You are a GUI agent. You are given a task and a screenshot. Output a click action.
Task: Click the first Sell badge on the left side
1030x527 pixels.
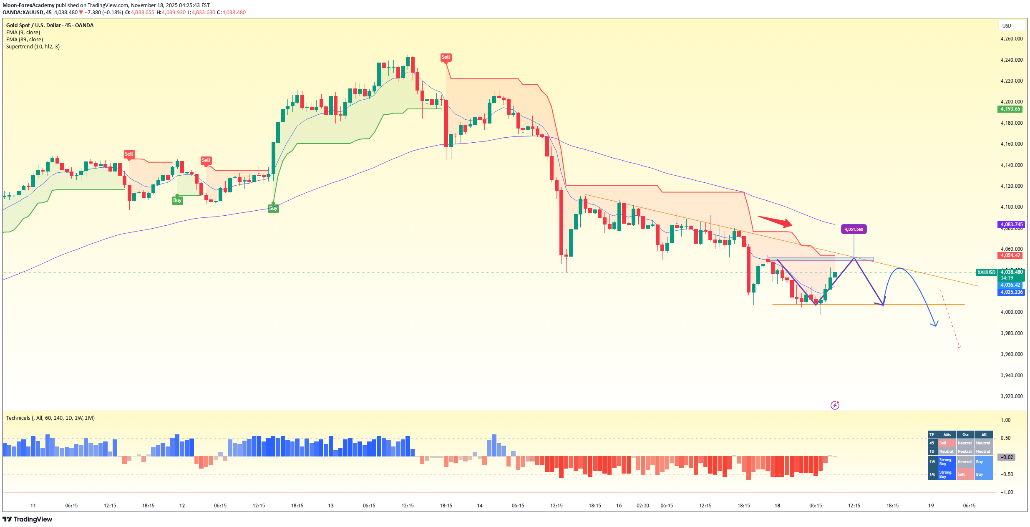129,154
